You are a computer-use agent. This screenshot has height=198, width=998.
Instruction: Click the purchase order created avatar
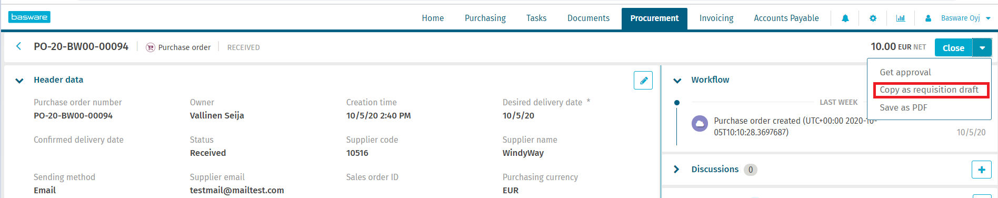click(x=700, y=124)
